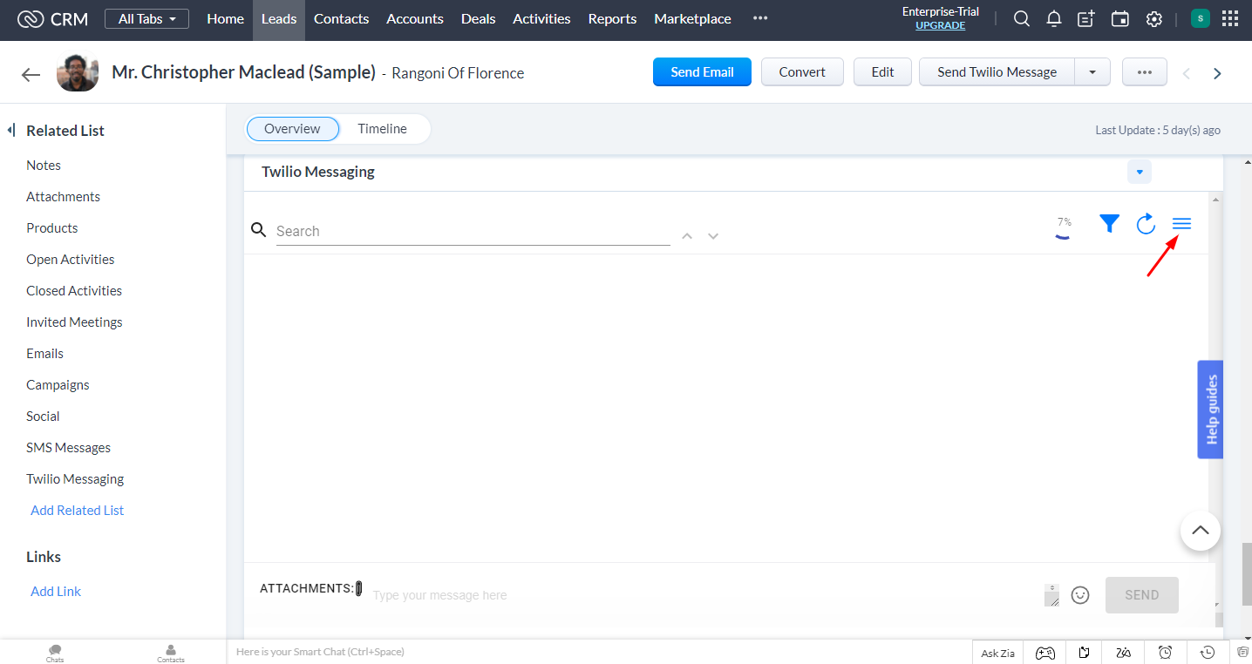Click the SEND message button
The image size is (1252, 664).
tap(1142, 595)
